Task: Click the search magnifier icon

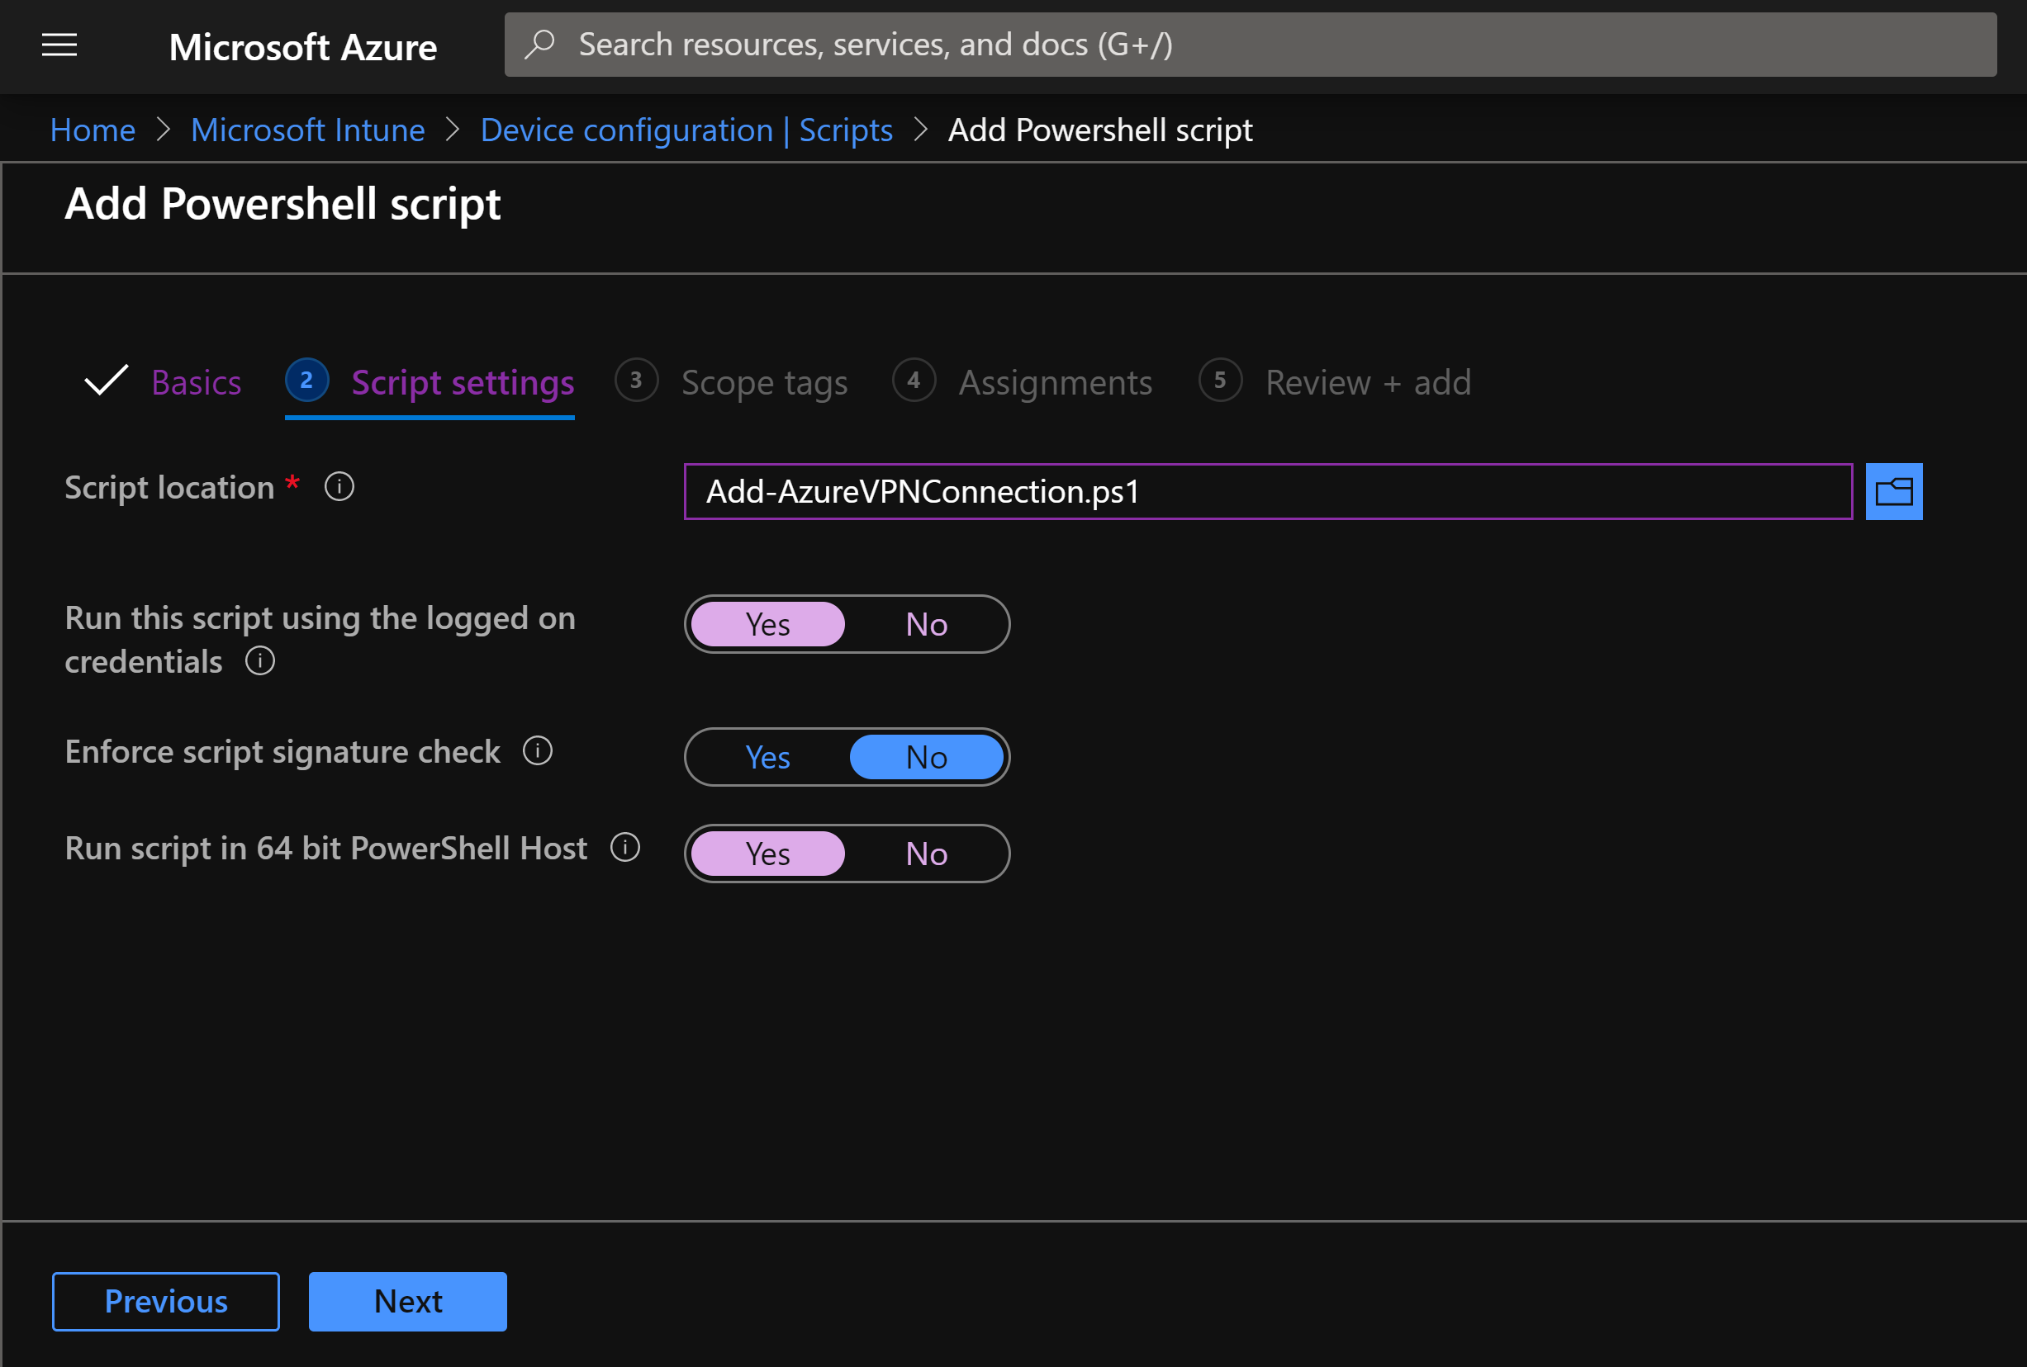Action: click(540, 44)
